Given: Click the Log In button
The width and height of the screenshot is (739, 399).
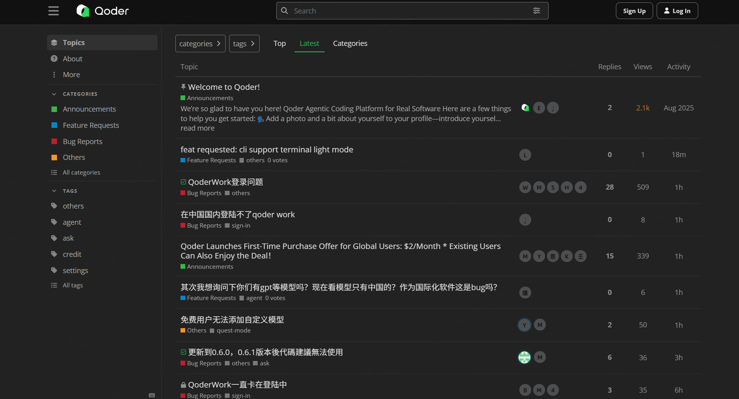Looking at the screenshot, I should point(677,11).
